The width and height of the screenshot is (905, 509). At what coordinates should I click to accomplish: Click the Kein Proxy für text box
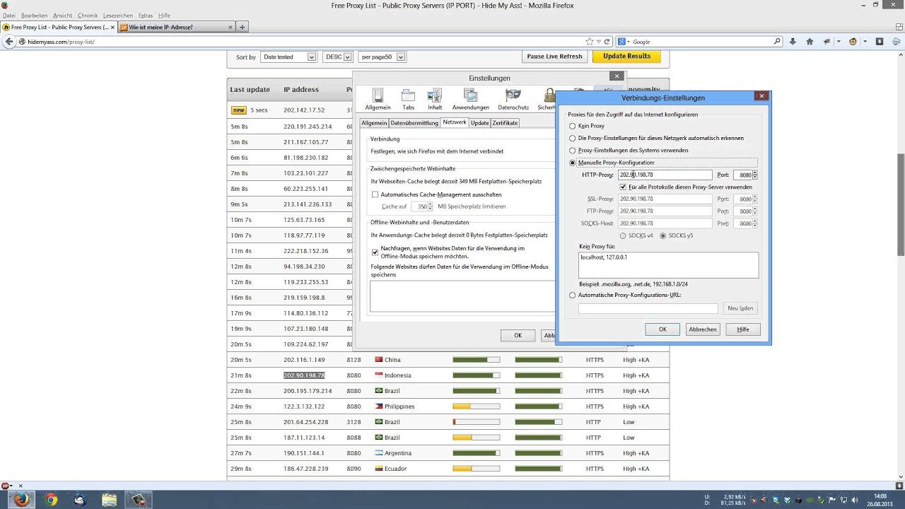pos(668,265)
